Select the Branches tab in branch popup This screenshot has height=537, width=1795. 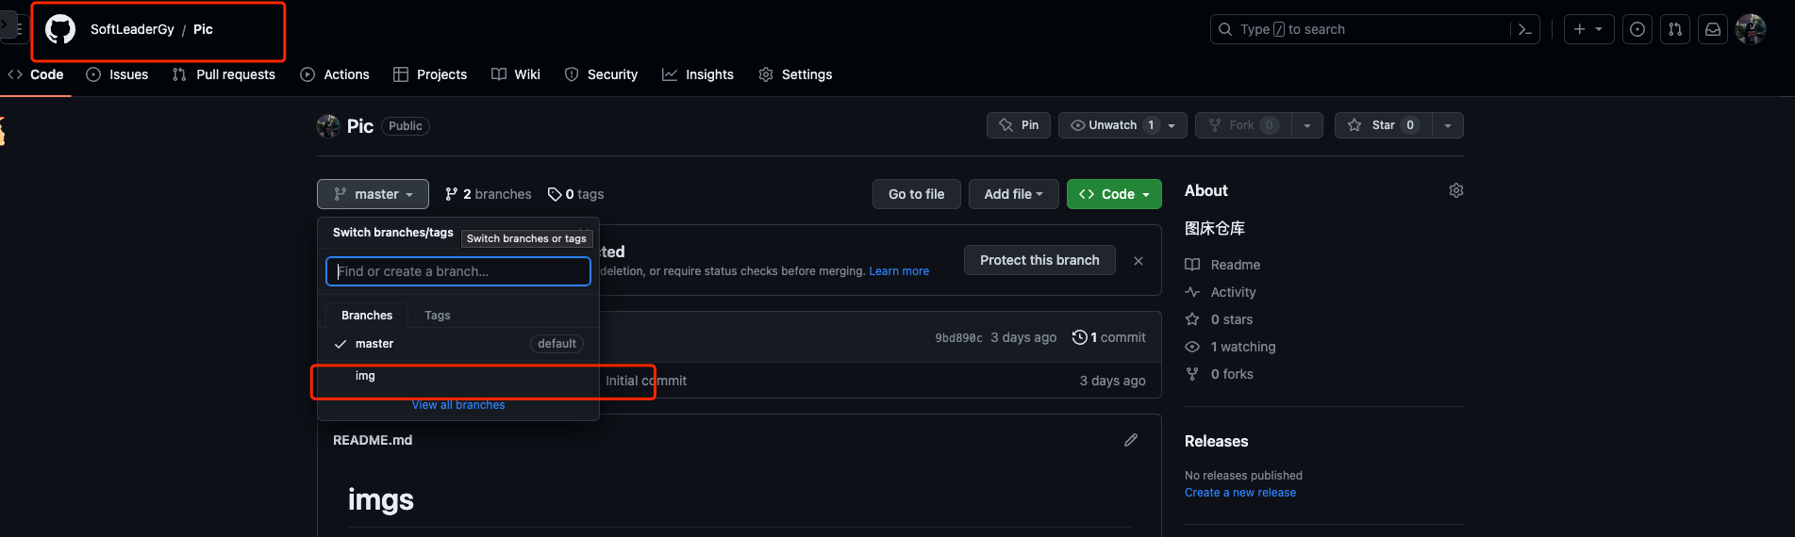367,316
